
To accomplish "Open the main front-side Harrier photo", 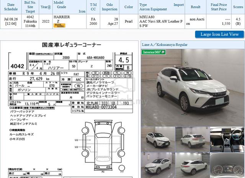I will pos(193,87).
